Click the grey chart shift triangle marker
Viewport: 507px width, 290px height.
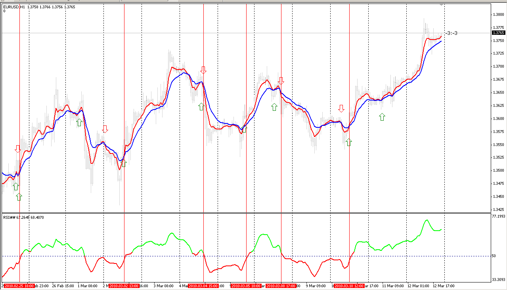click(x=442, y=5)
